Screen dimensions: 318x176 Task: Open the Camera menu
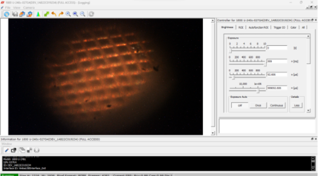click(x=29, y=8)
